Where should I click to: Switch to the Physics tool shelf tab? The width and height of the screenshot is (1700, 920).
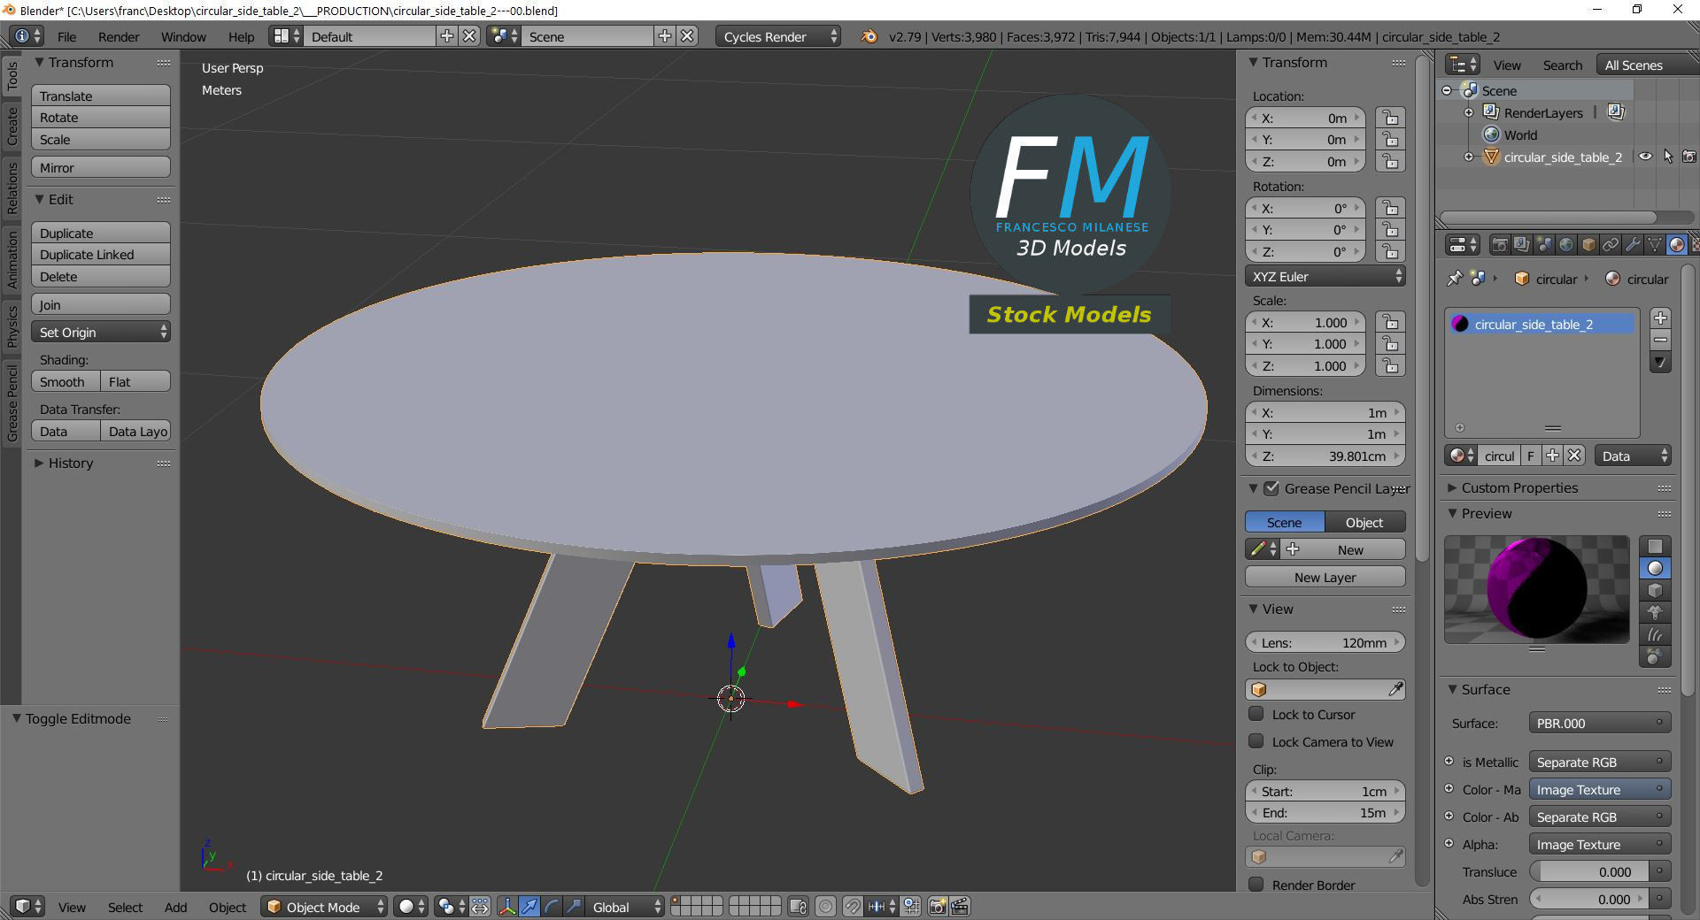pos(12,326)
